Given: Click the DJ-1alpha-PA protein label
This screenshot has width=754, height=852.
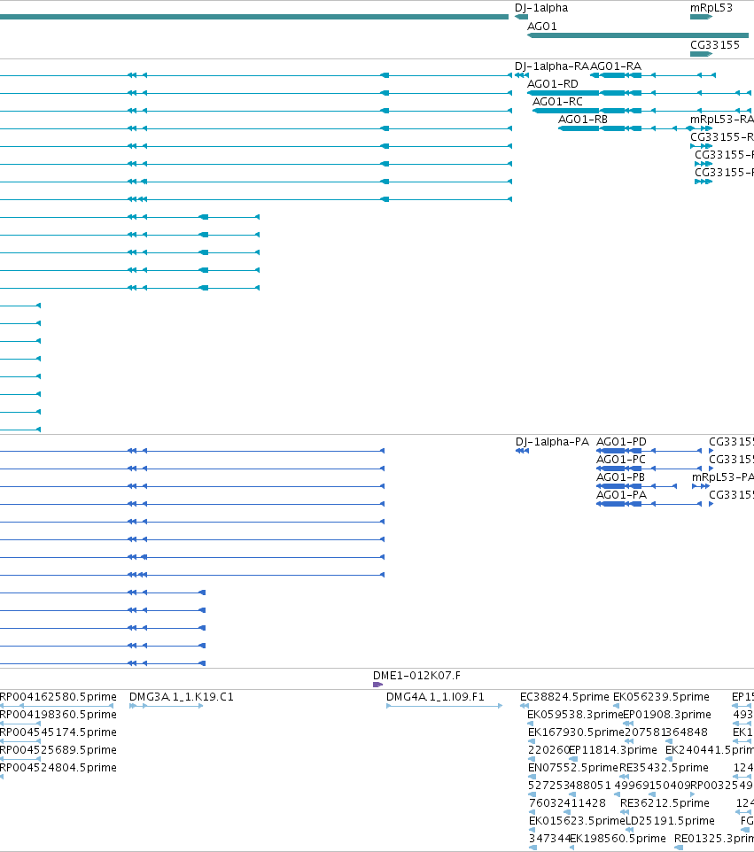Looking at the screenshot, I should tap(552, 442).
